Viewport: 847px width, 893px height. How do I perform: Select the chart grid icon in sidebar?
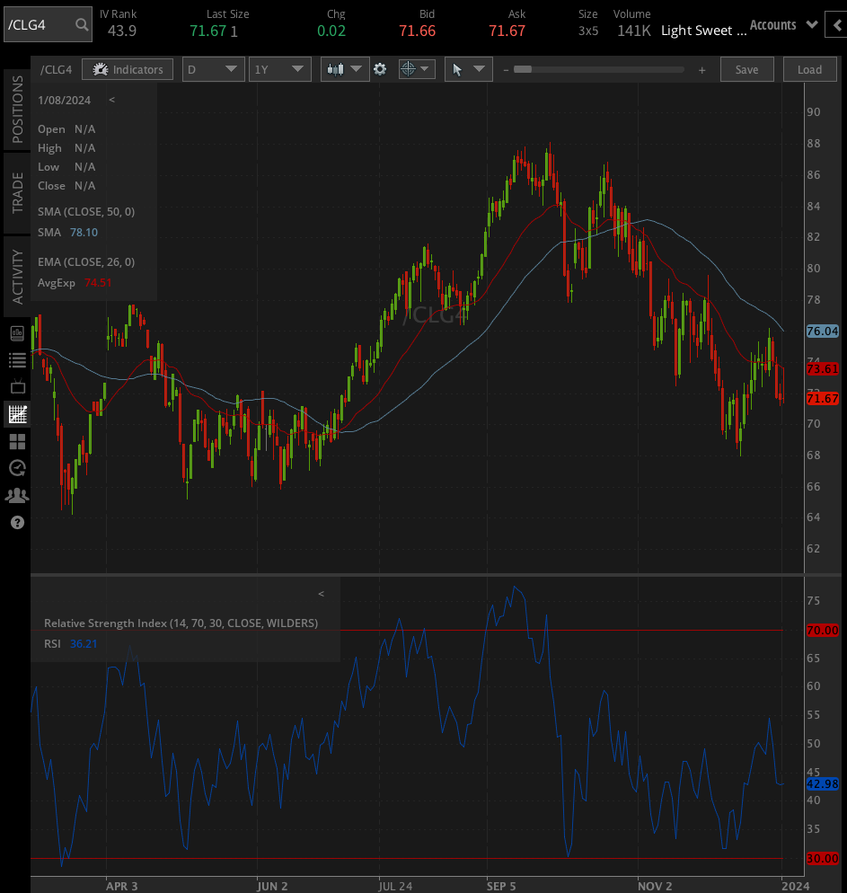tap(16, 414)
